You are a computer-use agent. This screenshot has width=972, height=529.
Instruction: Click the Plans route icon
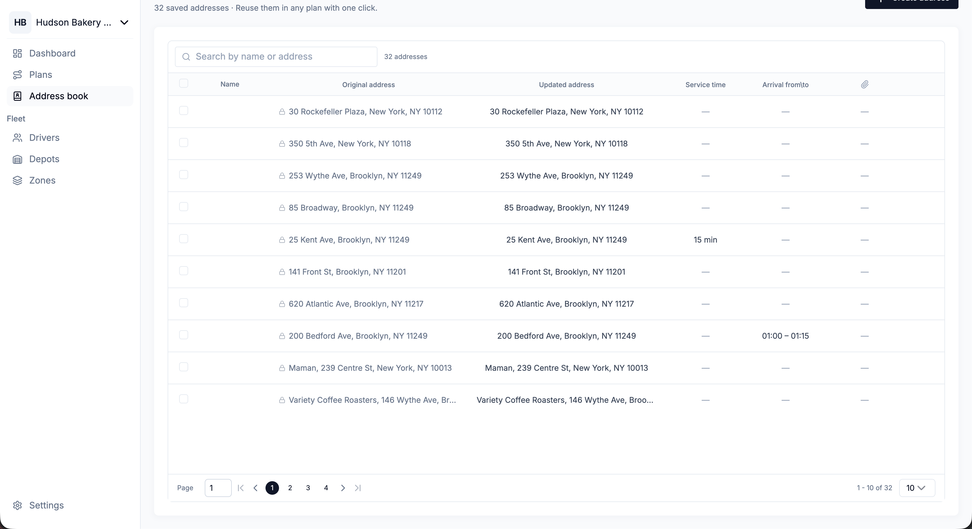[17, 75]
